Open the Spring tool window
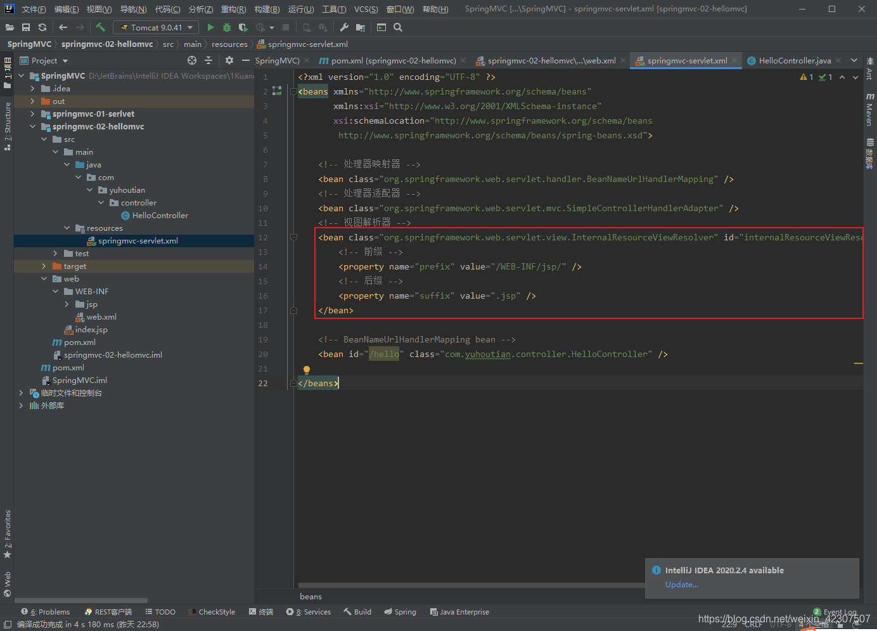Image resolution: width=877 pixels, height=631 pixels. (400, 611)
